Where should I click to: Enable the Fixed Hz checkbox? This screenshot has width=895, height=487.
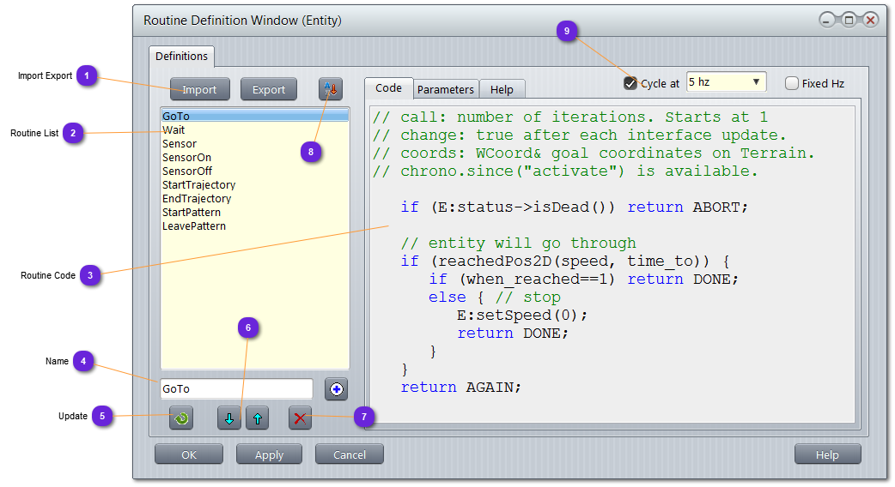click(792, 83)
